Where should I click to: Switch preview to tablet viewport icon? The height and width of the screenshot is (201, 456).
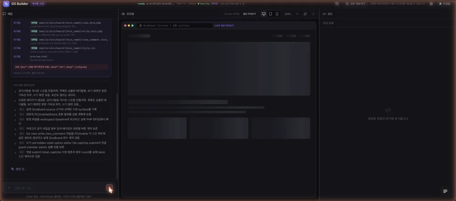point(270,14)
